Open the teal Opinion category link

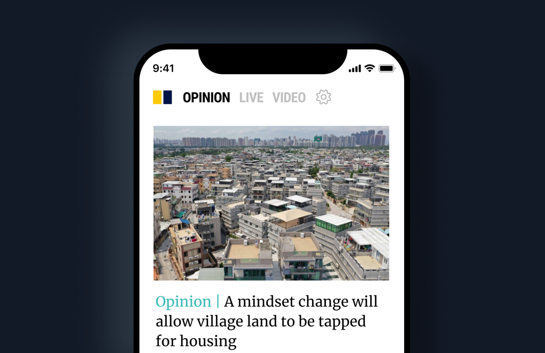click(183, 302)
